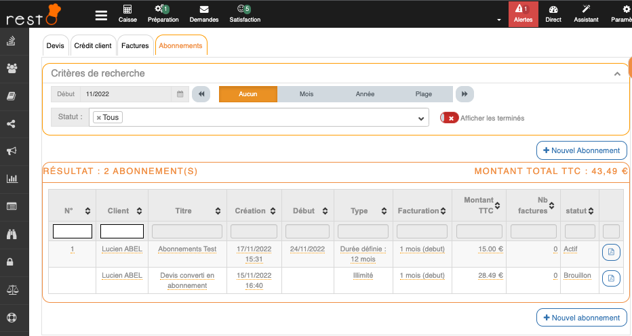Click the megaphone marketing icon in sidebar
Viewport: 632px width, 336px height.
[12, 151]
